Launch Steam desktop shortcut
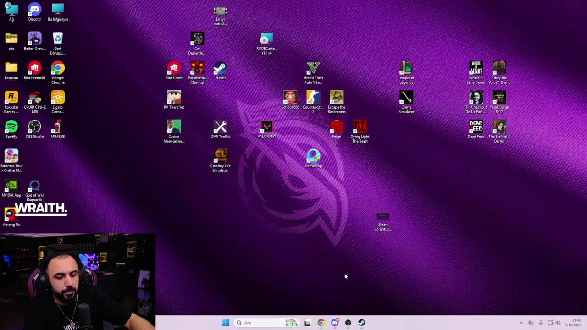 [221, 71]
